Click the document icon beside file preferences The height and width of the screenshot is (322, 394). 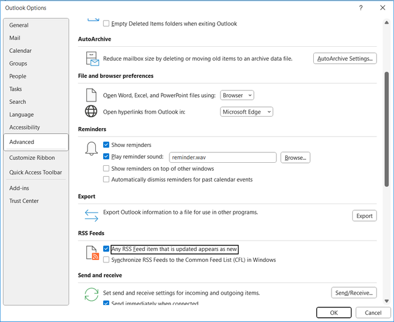pos(91,95)
